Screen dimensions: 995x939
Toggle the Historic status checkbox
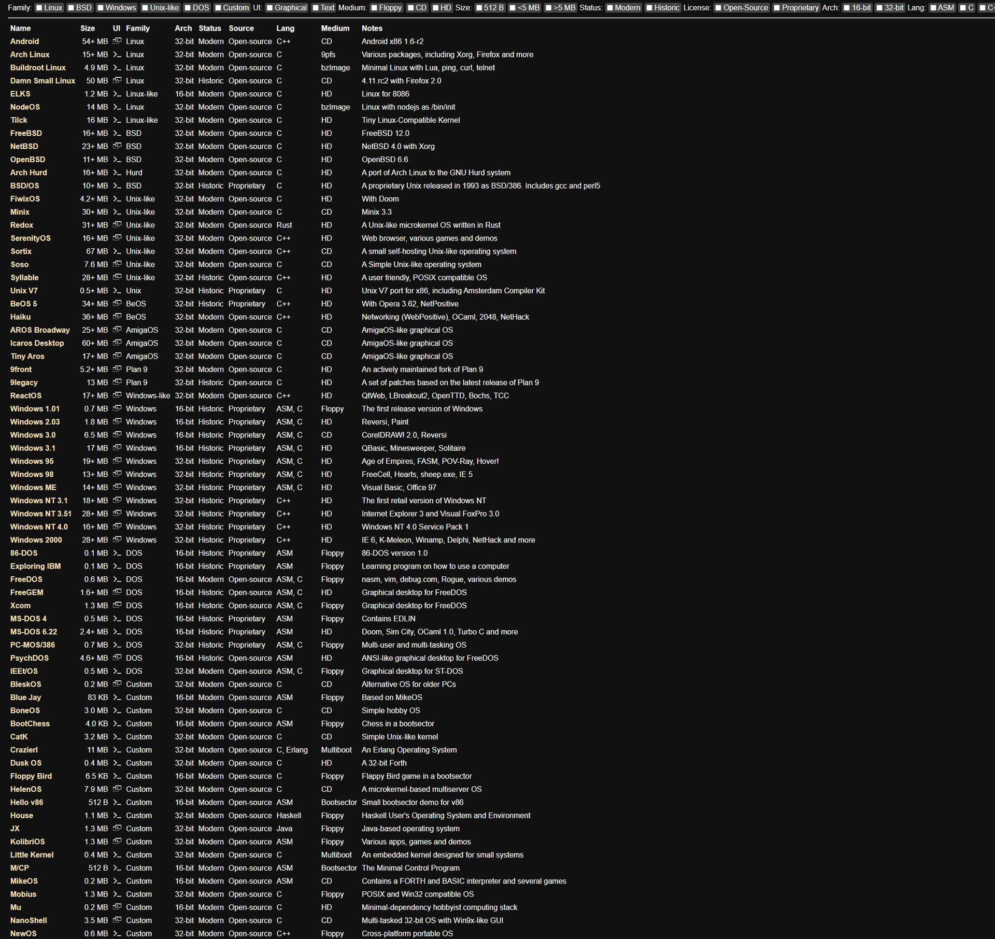pyautogui.click(x=649, y=8)
